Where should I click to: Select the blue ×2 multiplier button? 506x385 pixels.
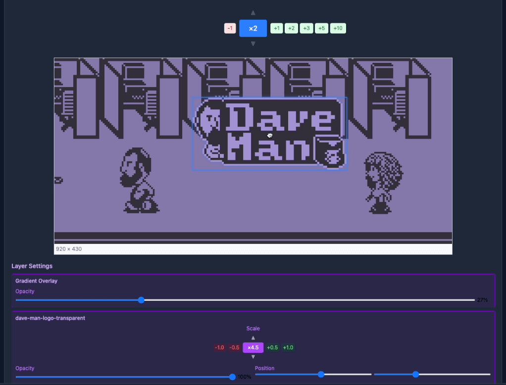coord(253,28)
